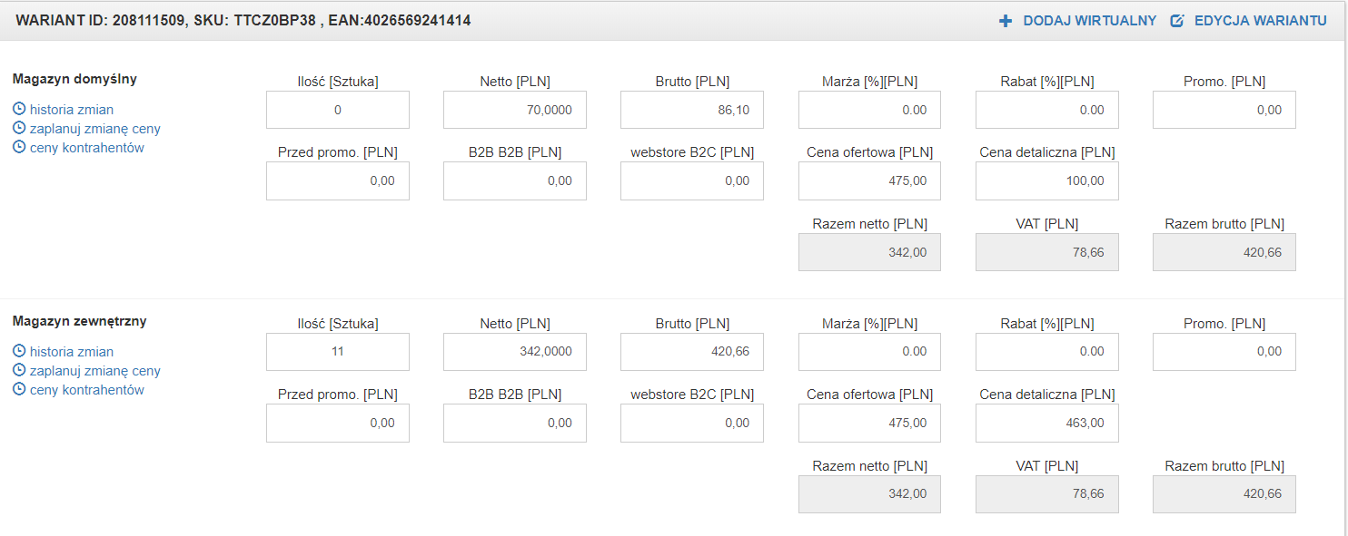This screenshot has width=1348, height=536.
Task: Focus Ilość field in Magazyn domyślny
Action: [x=338, y=110]
